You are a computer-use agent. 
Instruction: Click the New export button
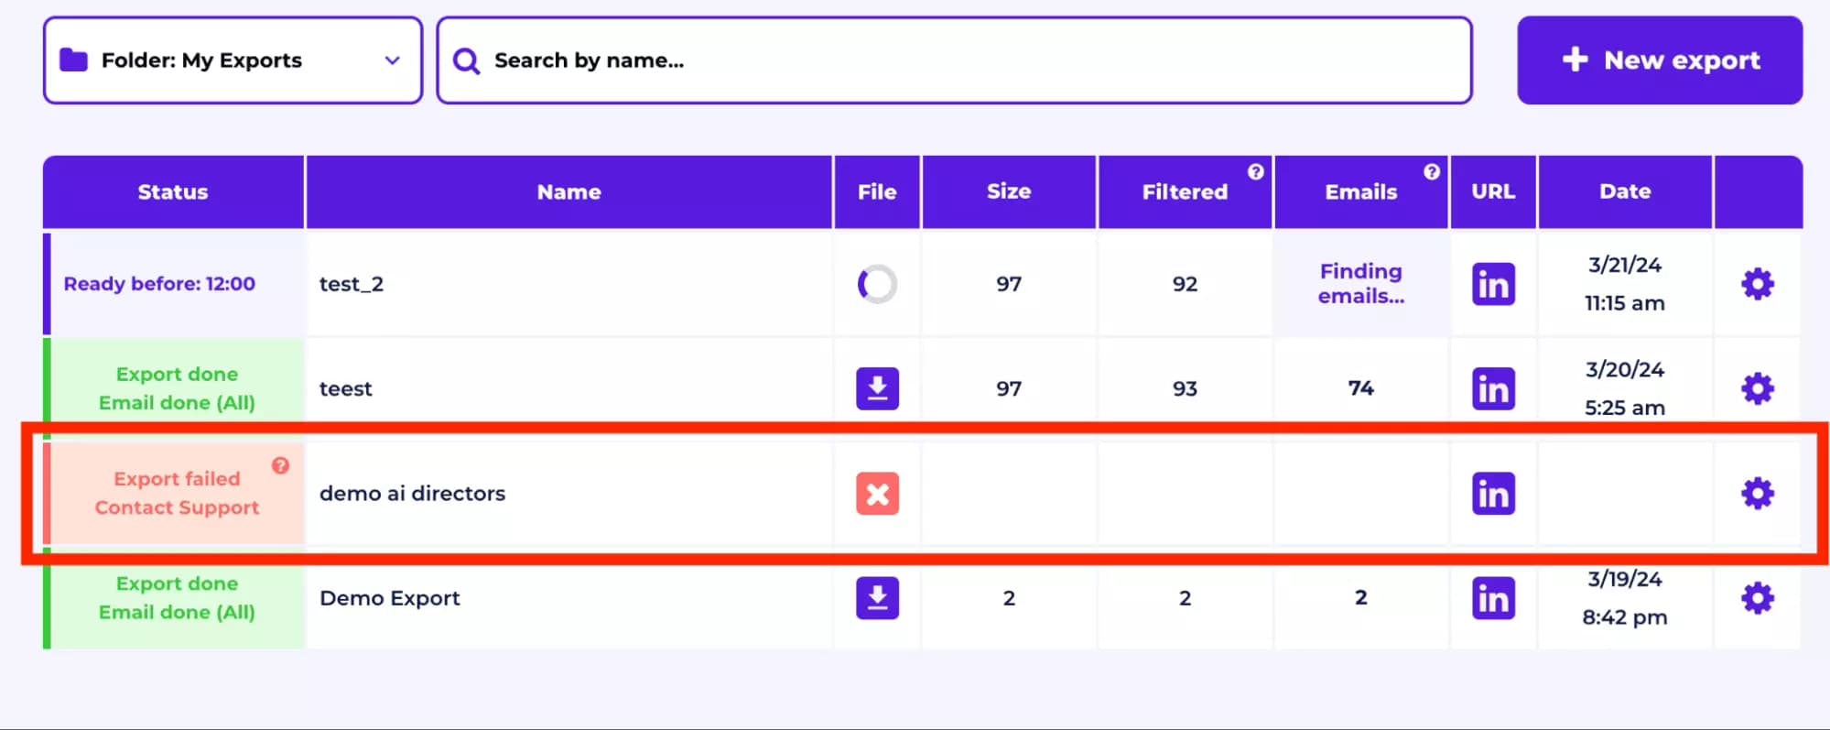[x=1659, y=60]
